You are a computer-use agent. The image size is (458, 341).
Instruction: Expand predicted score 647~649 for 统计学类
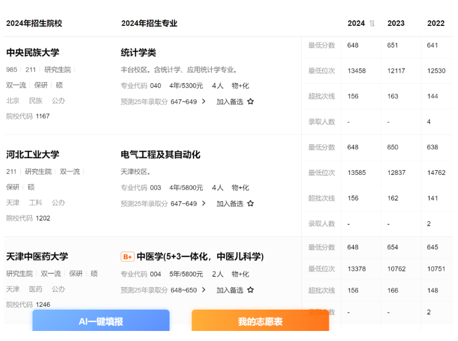(x=204, y=102)
